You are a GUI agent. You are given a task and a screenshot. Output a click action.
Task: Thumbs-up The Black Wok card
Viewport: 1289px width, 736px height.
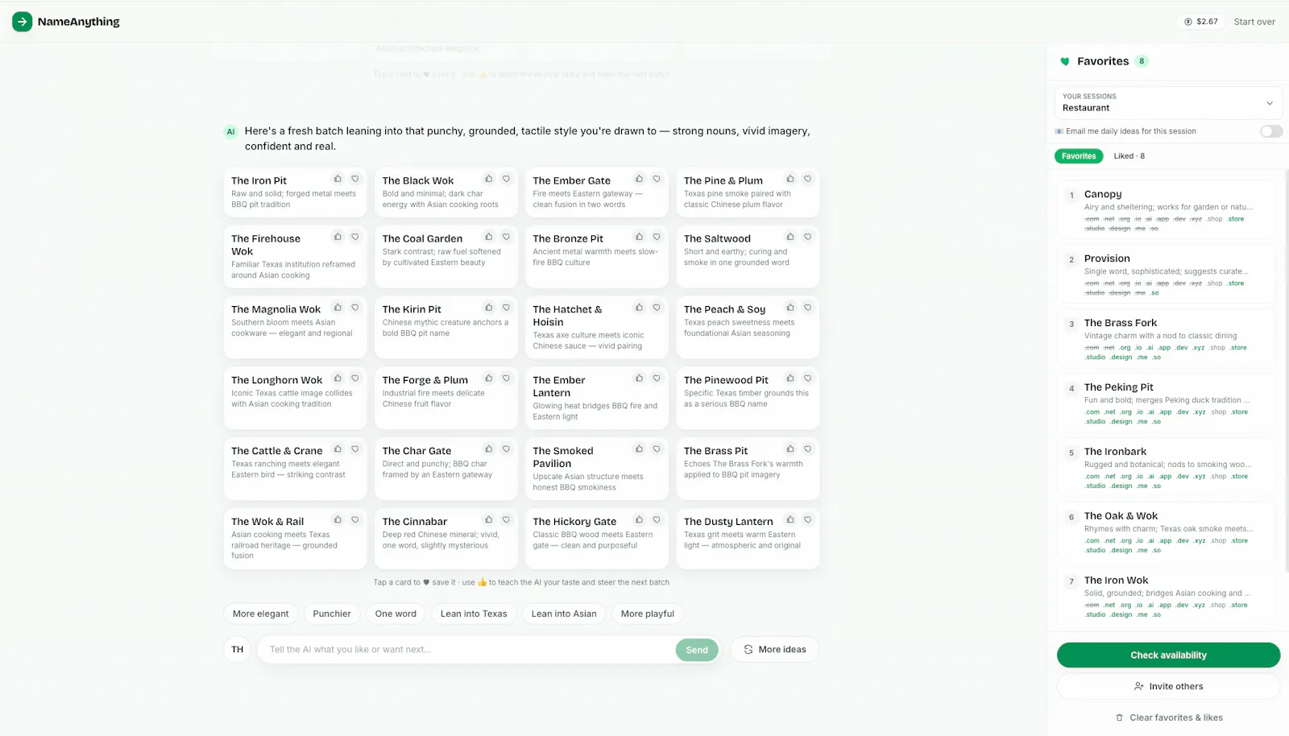488,179
